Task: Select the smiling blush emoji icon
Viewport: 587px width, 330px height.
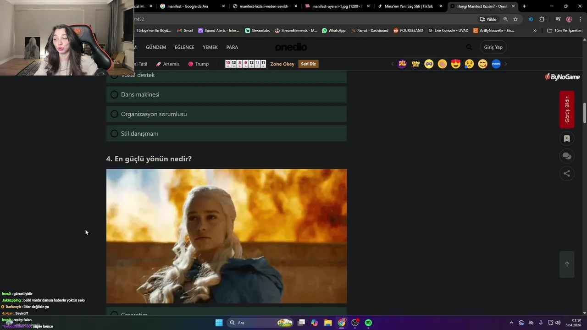Action: click(482, 64)
